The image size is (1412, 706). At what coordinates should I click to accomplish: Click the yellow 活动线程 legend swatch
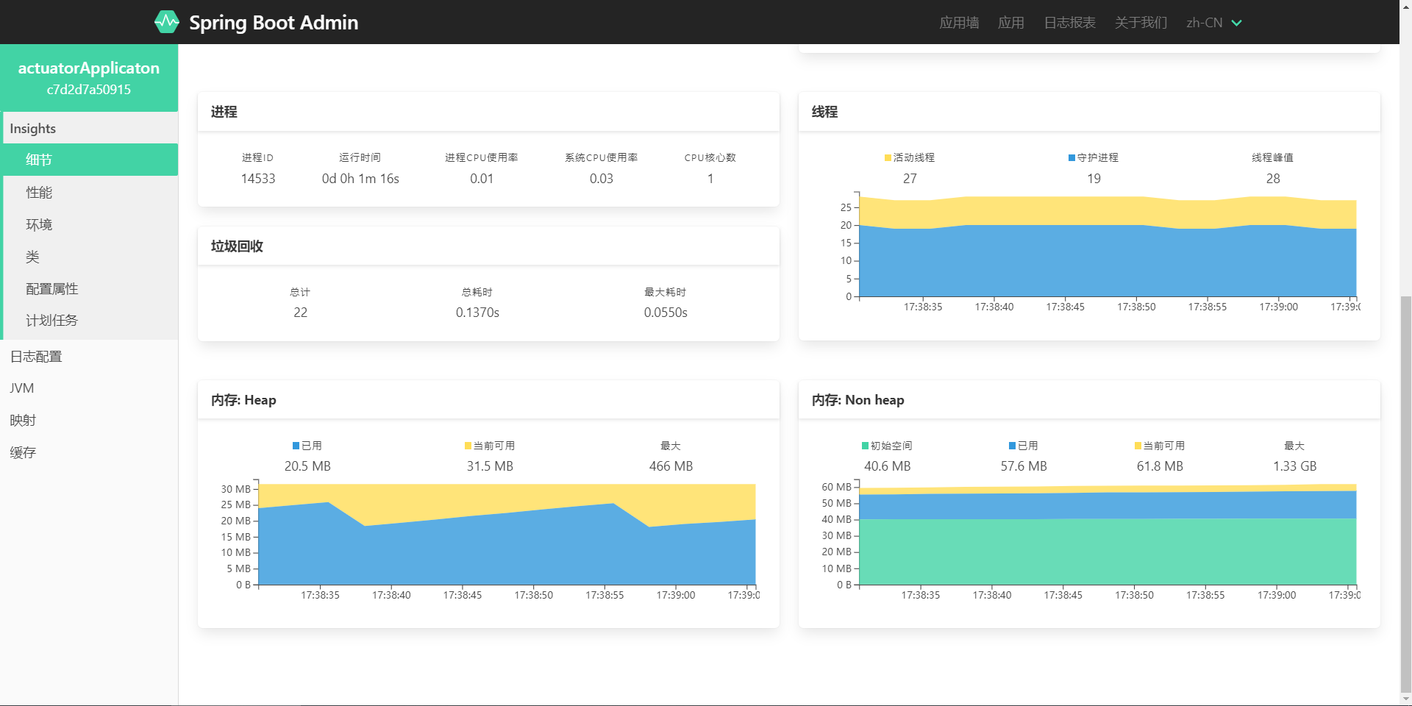click(888, 158)
